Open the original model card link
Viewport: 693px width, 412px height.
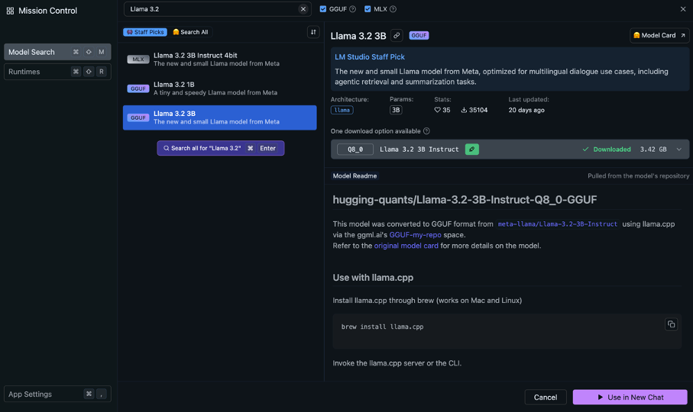(406, 246)
